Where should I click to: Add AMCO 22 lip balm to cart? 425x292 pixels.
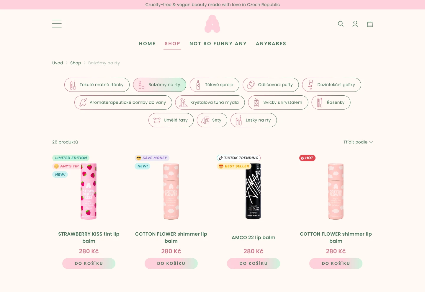click(x=254, y=263)
